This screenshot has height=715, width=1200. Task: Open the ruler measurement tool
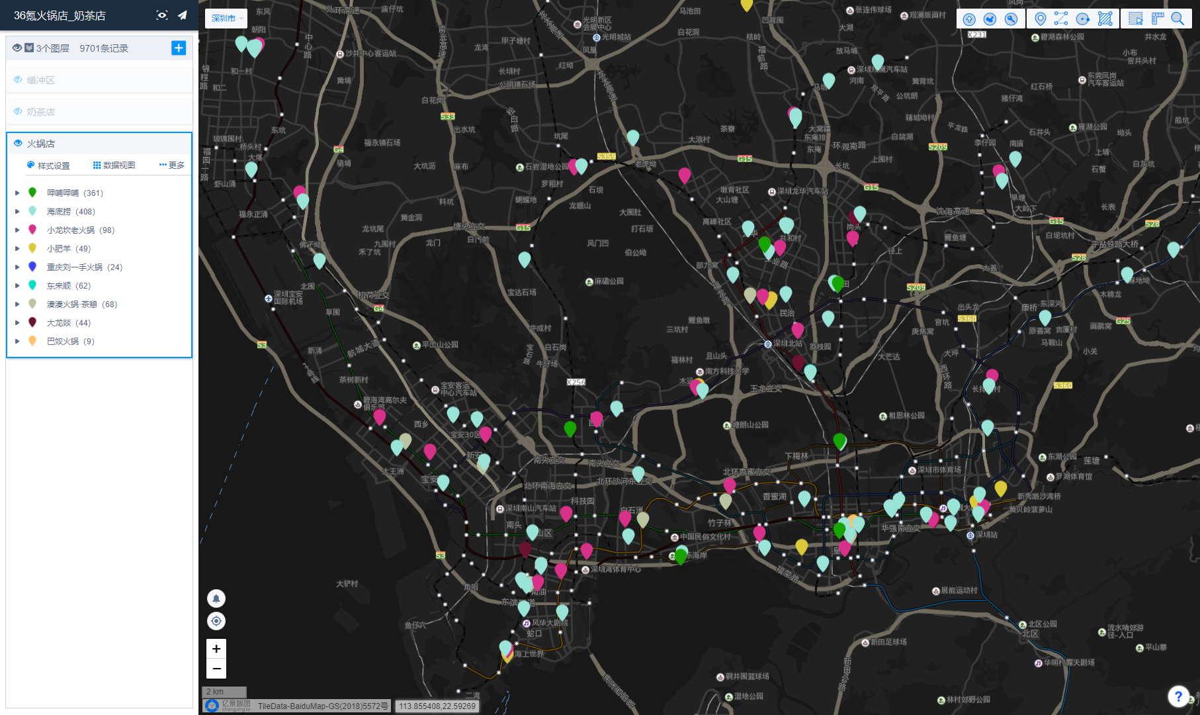(1157, 19)
